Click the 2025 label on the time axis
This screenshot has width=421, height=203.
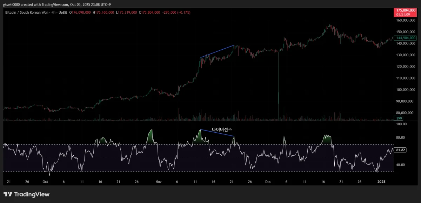(381, 182)
